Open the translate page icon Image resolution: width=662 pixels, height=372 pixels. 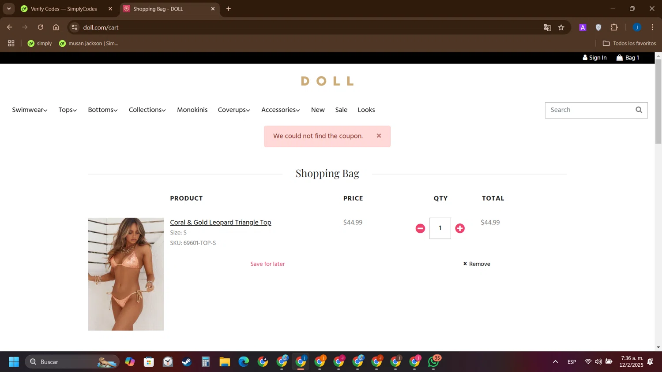547,27
